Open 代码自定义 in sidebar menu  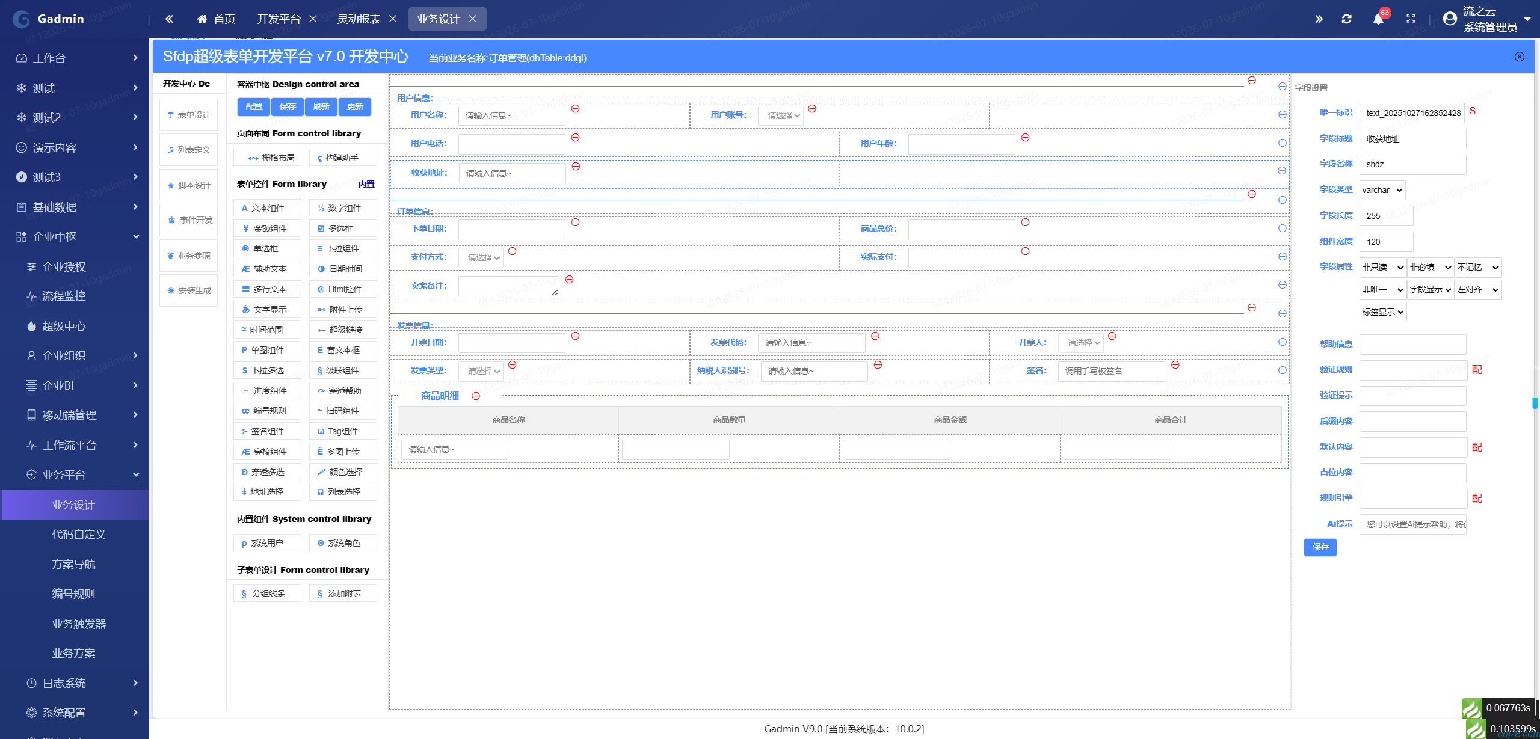pos(78,534)
